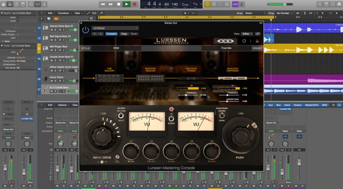The width and height of the screenshot is (343, 189).
Task: Click the 60 Hz EQ knob
Action: click(131, 151)
